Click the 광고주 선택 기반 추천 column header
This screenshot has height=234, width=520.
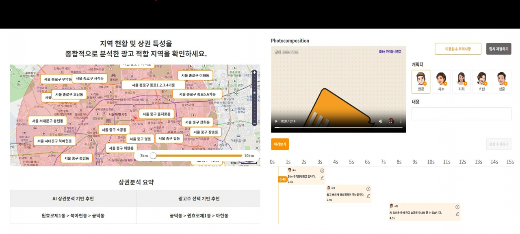(199, 199)
